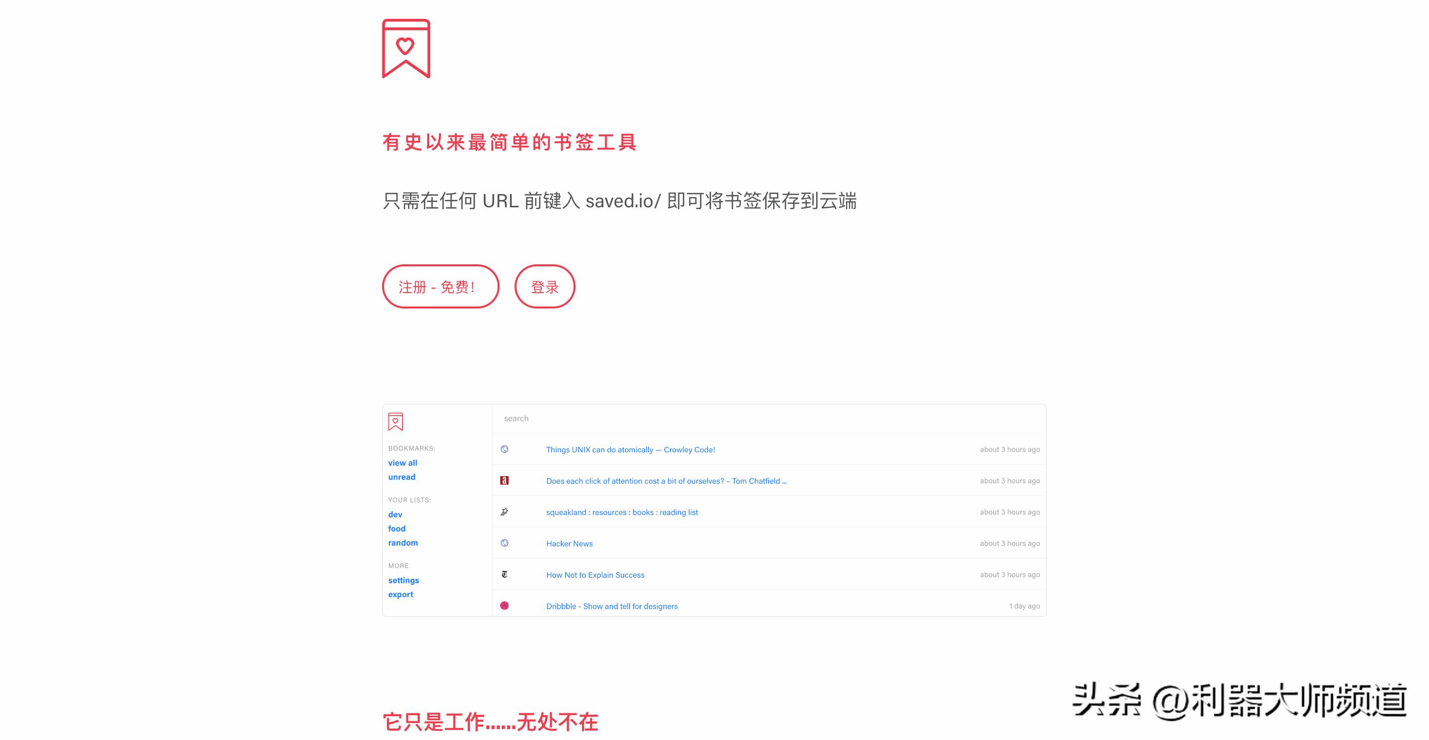Click the globe favicon beside Things UNIX bookmark
Image resolution: width=1429 pixels, height=740 pixels.
pos(505,448)
